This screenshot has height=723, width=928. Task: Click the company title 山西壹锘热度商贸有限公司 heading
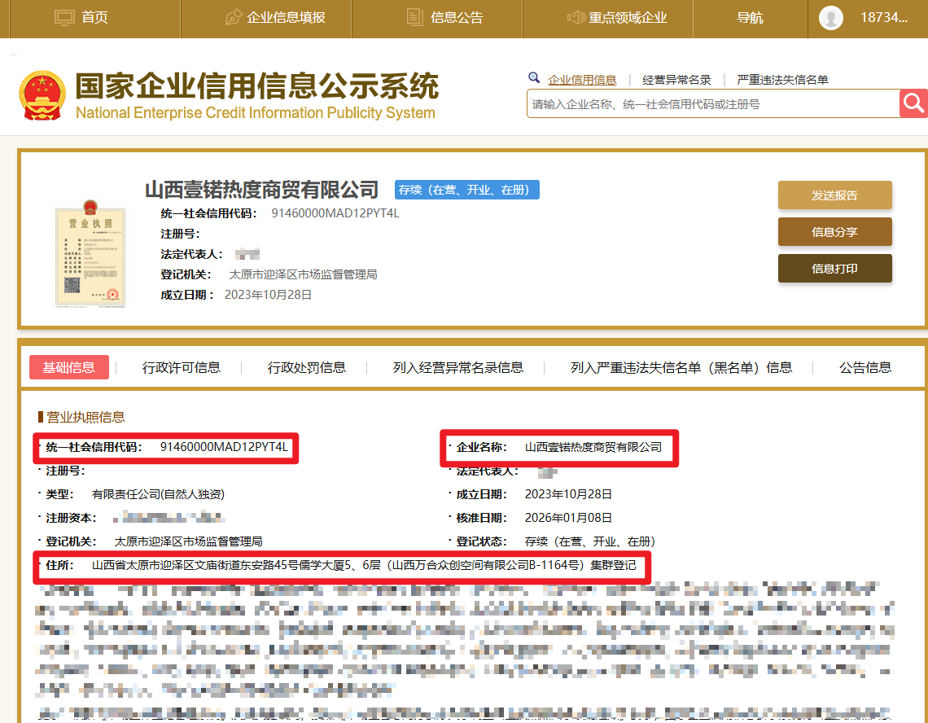click(x=261, y=190)
